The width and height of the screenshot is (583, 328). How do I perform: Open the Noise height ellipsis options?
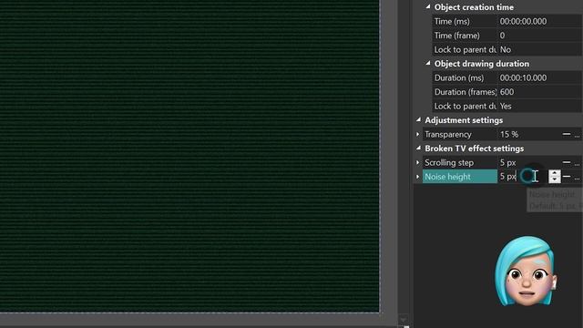577,178
